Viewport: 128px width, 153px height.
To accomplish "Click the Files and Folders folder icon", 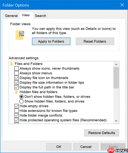I will (11, 64).
